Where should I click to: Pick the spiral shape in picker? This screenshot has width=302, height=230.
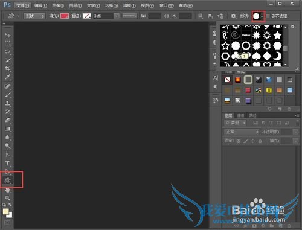236,35
